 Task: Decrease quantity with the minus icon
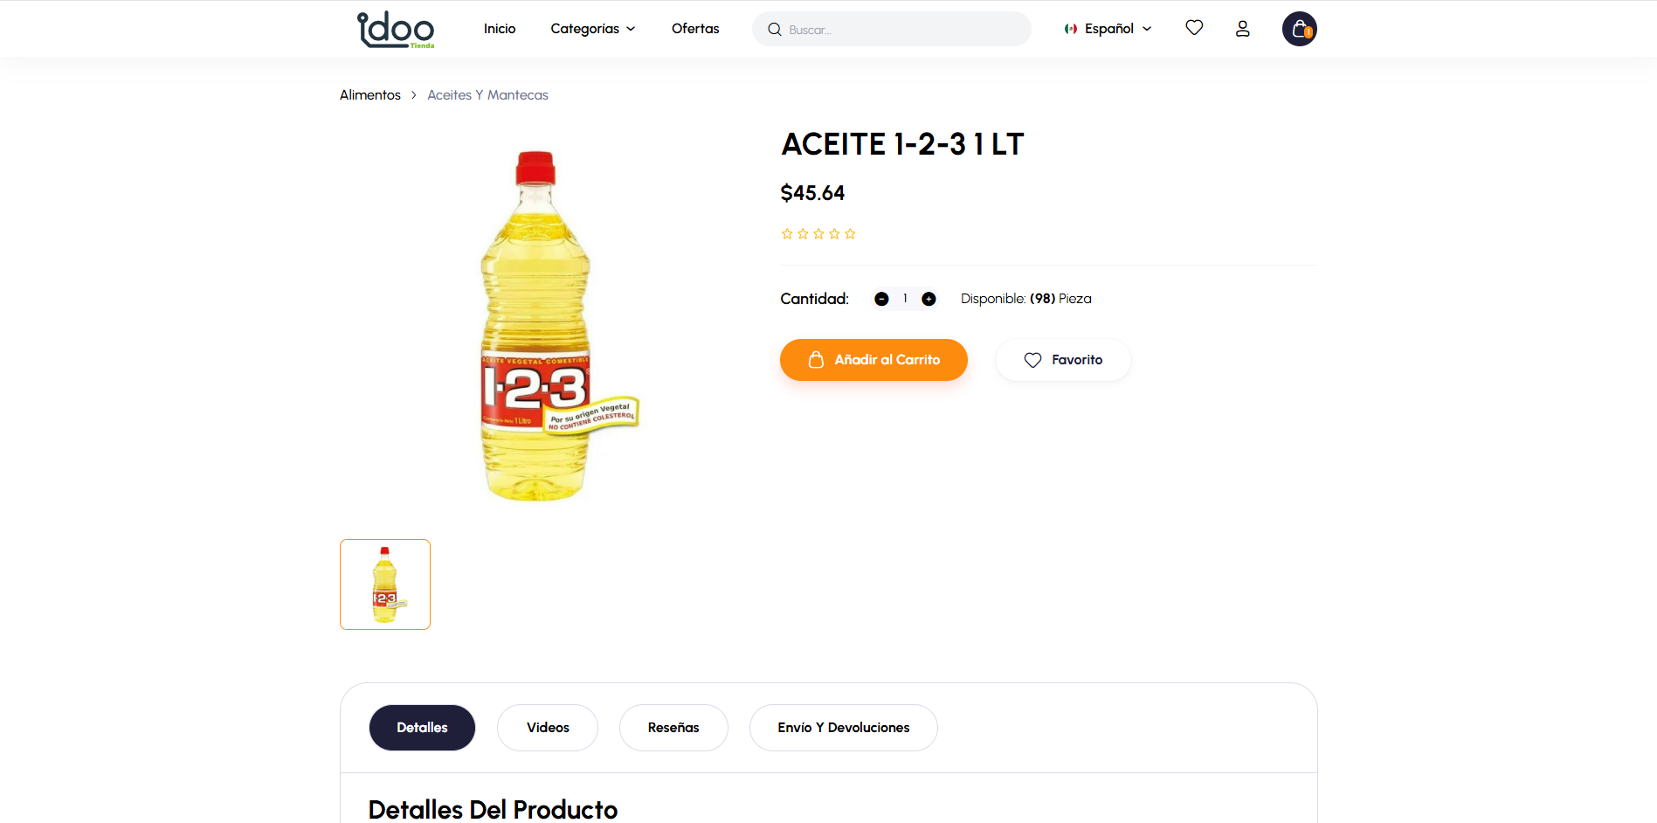881,299
